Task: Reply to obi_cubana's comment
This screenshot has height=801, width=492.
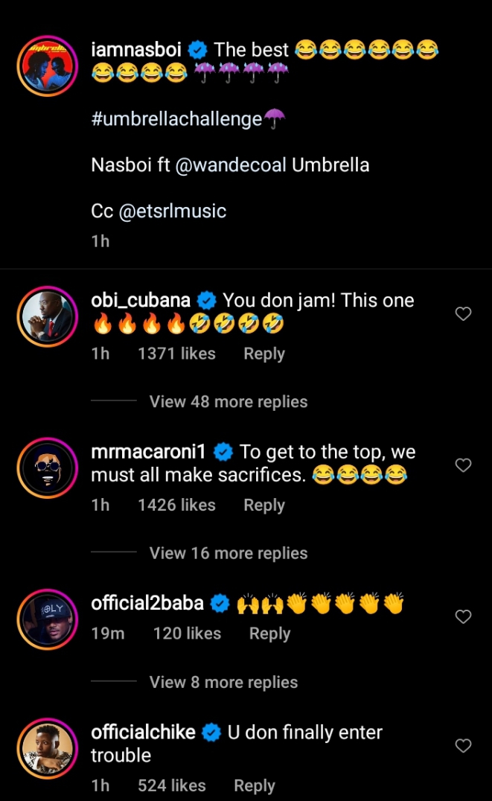Action: coord(264,354)
